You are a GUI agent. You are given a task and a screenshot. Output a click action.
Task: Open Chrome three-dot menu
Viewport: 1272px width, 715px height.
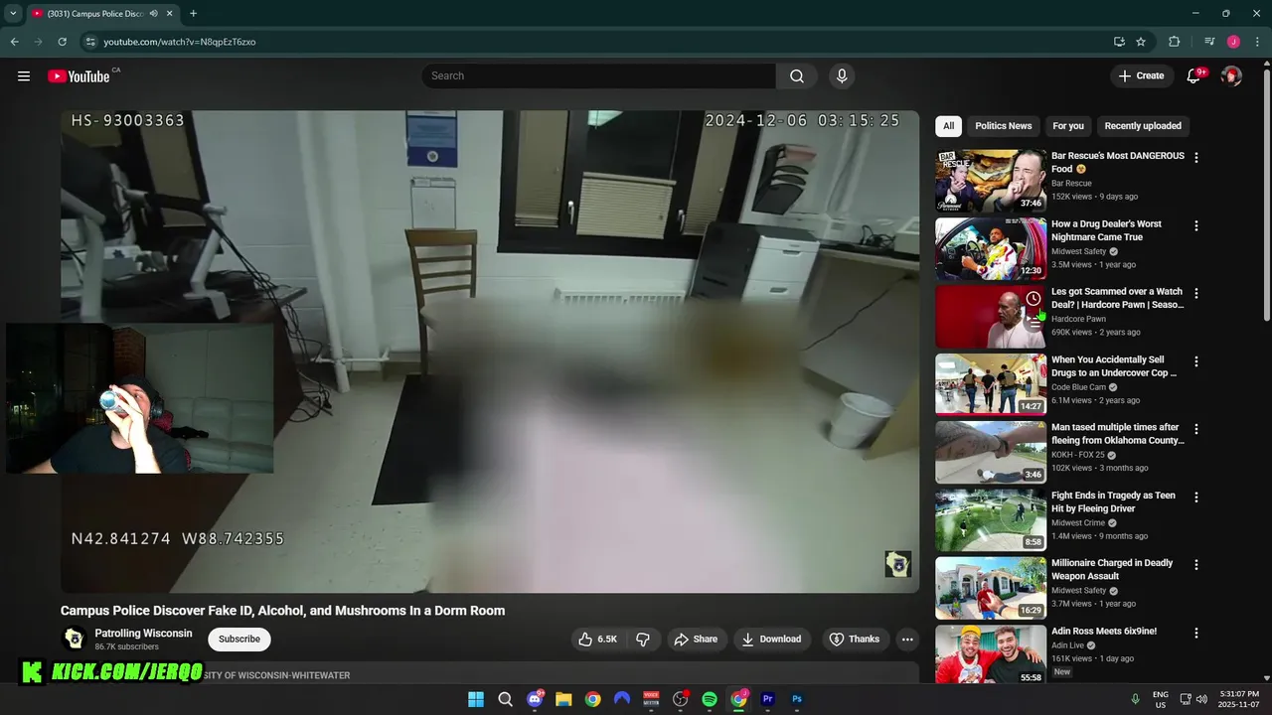point(1256,42)
